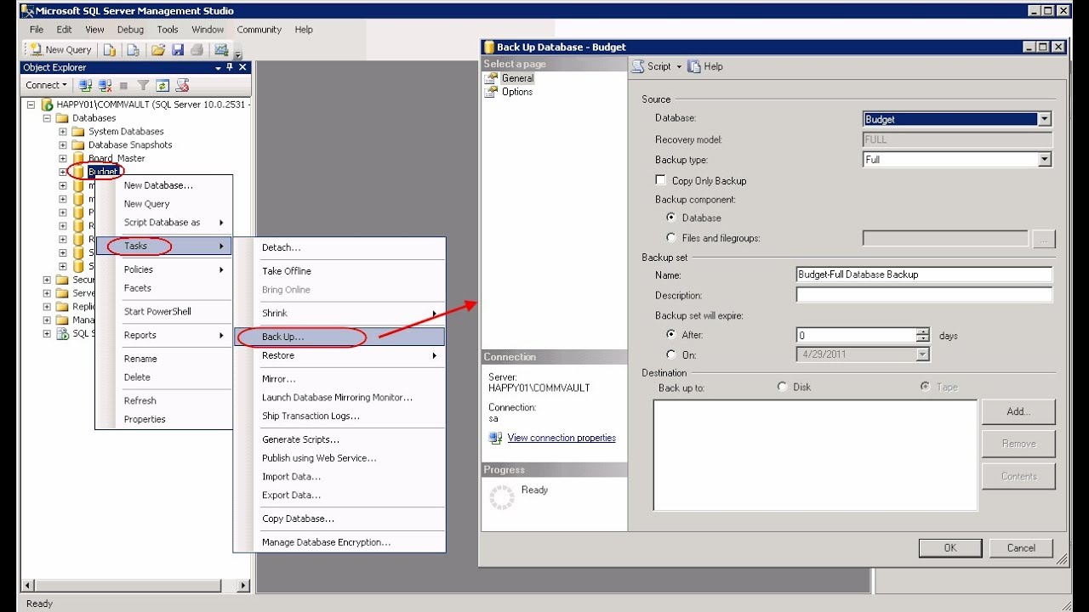The image size is (1089, 612).
Task: Click the Stop square icon in Object Explorer
Action: click(124, 85)
